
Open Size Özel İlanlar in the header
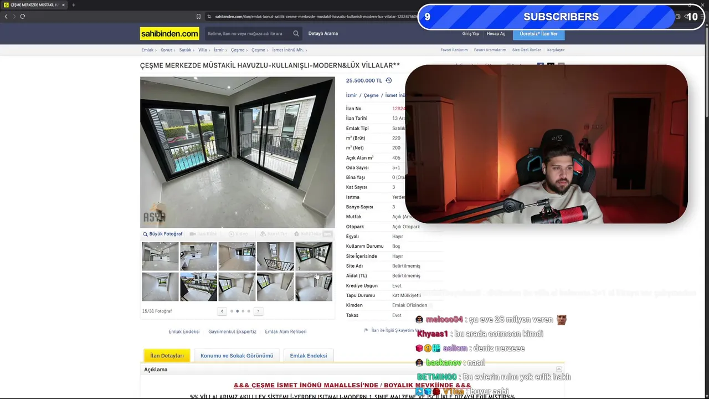526,50
